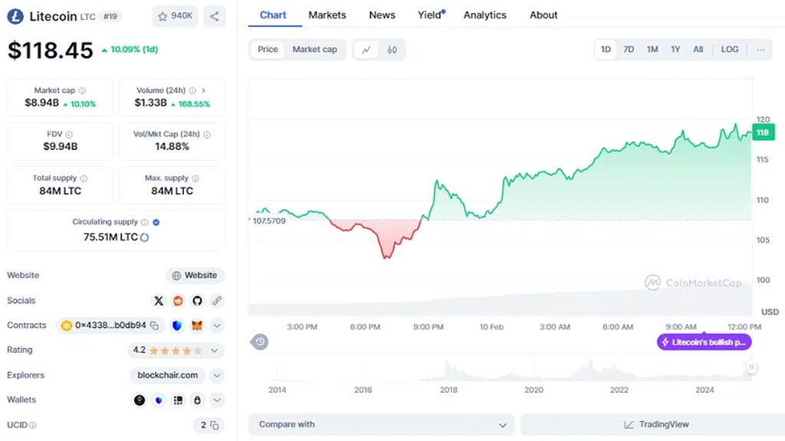Open the grid-pattern wallet icon
785x441 pixels.
pos(178,400)
